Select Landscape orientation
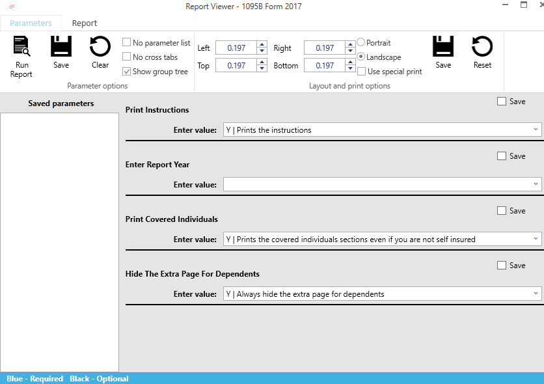Image resolution: width=544 pixels, height=384 pixels. (x=360, y=57)
